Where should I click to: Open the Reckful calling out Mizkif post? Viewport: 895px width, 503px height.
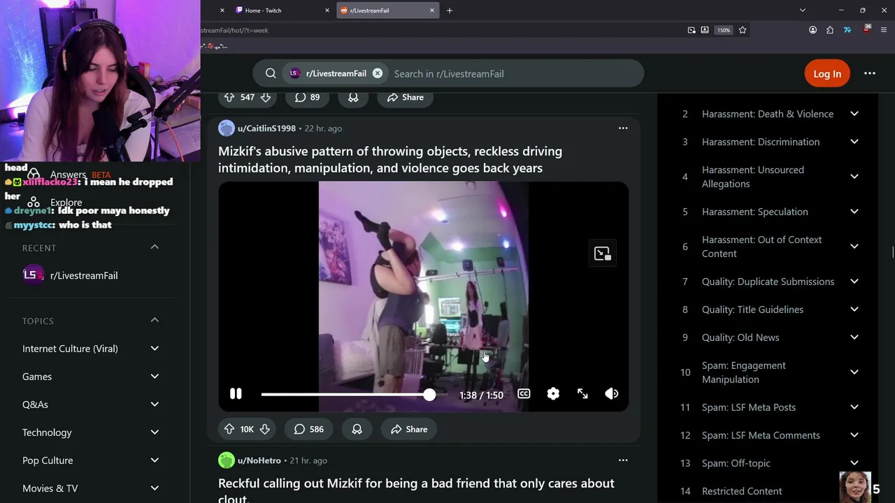[416, 490]
